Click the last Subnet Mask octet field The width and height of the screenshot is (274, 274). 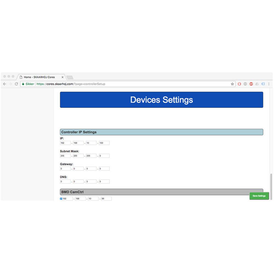(104, 156)
